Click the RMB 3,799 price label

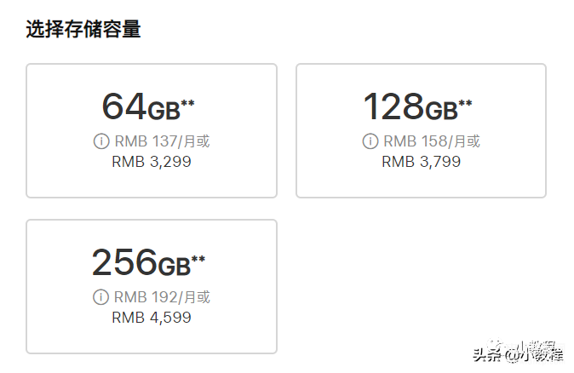(x=422, y=162)
